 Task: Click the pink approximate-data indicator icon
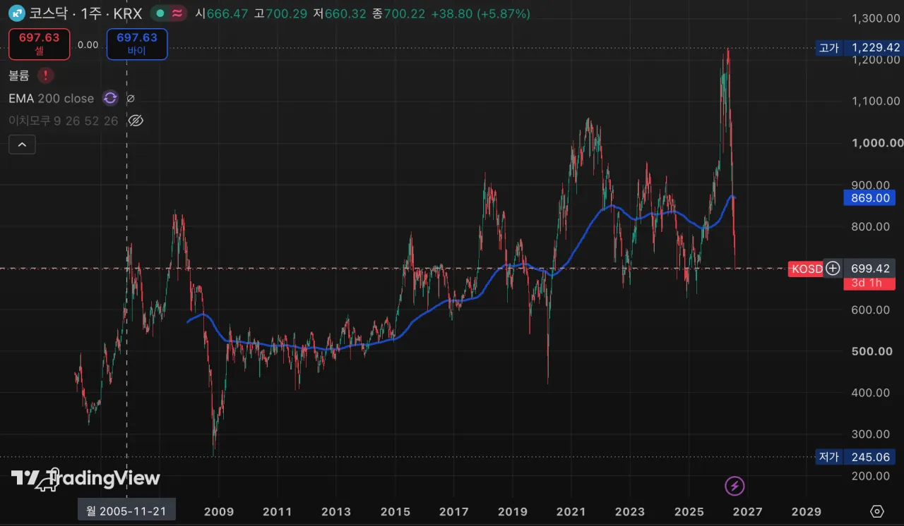pos(177,13)
